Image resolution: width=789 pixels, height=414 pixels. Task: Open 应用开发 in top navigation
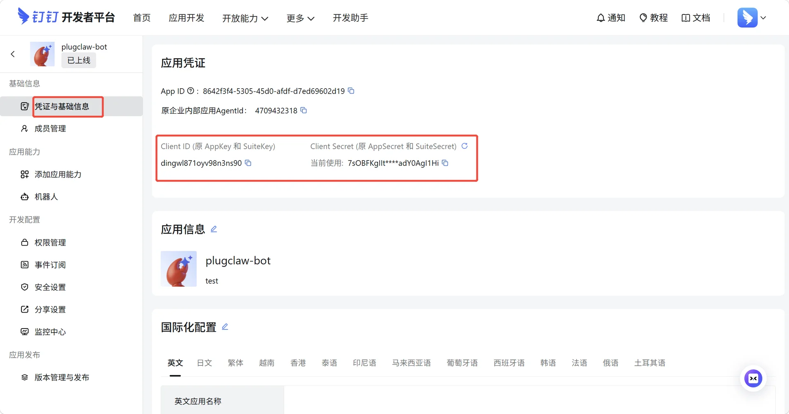coord(187,18)
